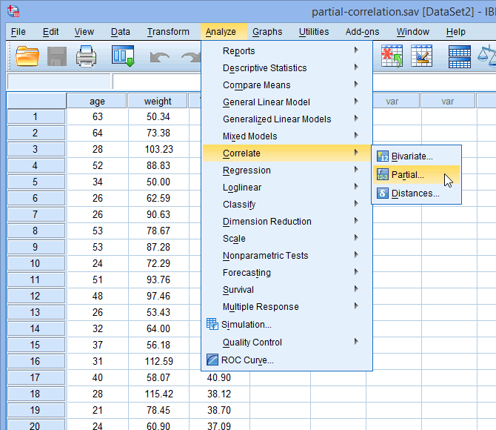Click the Weight Cases scale icon
Screen dimensions: 496x430
[x=487, y=56]
